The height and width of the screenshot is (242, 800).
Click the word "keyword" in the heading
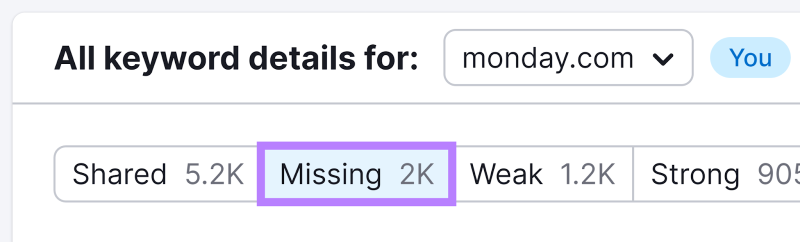(171, 58)
